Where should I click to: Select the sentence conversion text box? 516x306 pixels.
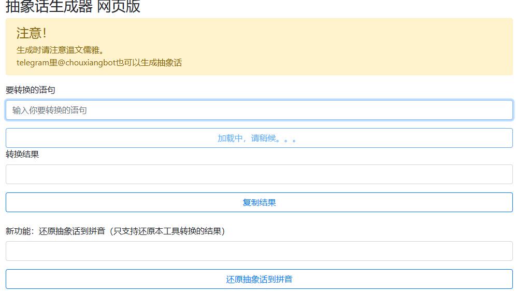click(257, 110)
